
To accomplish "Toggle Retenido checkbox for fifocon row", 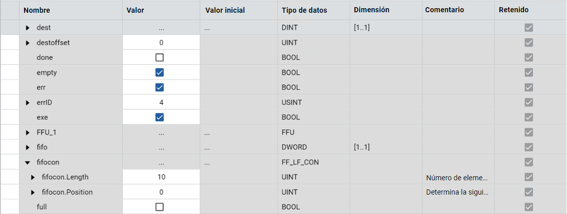I will point(529,162).
